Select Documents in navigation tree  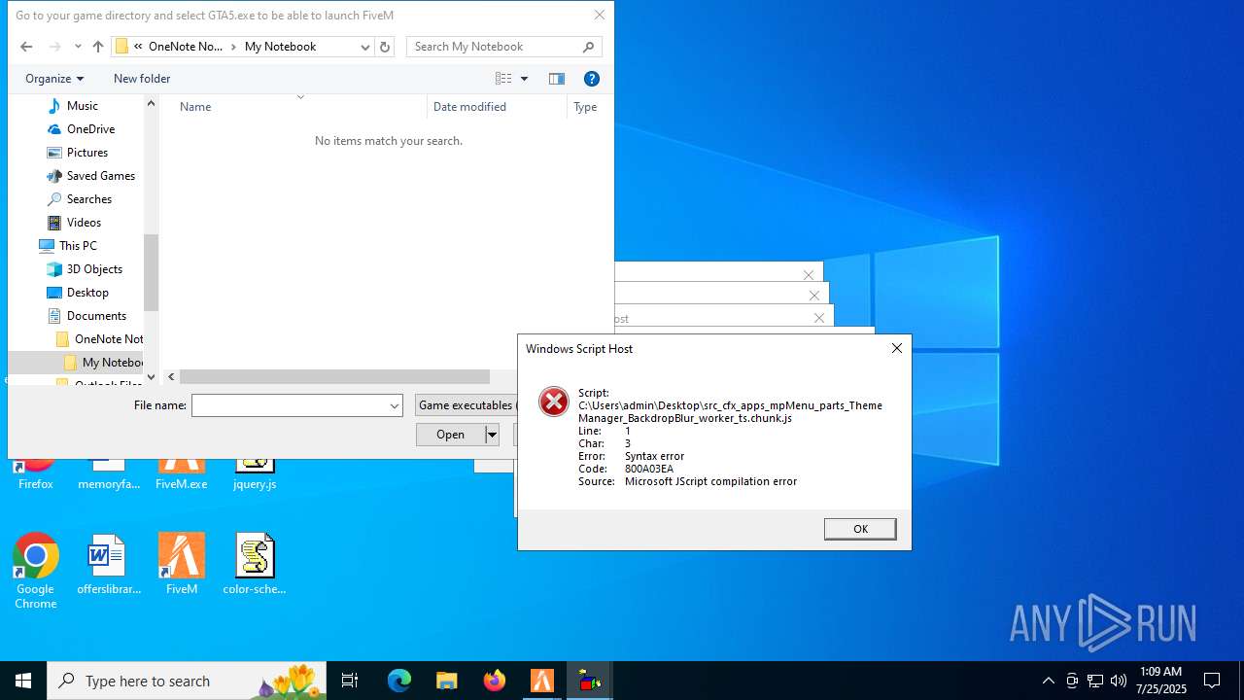(96, 316)
